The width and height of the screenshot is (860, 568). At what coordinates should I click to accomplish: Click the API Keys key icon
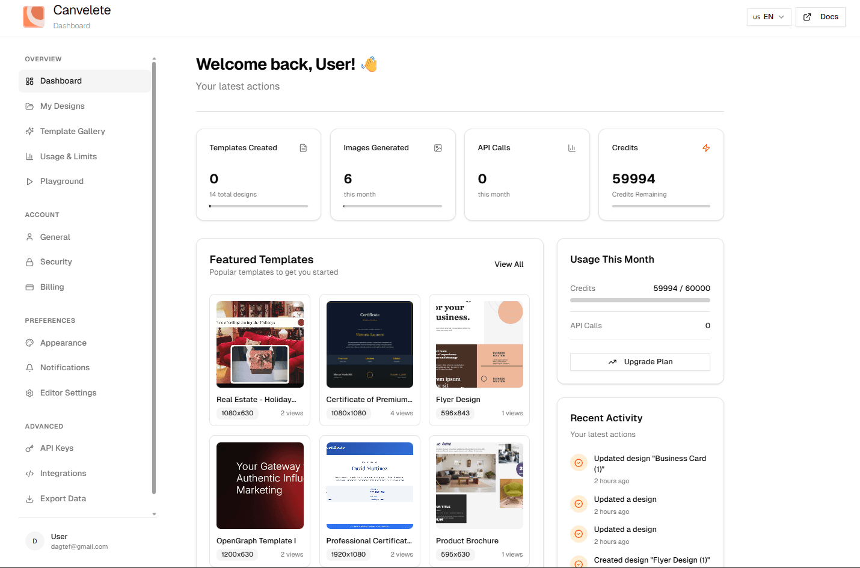point(29,448)
